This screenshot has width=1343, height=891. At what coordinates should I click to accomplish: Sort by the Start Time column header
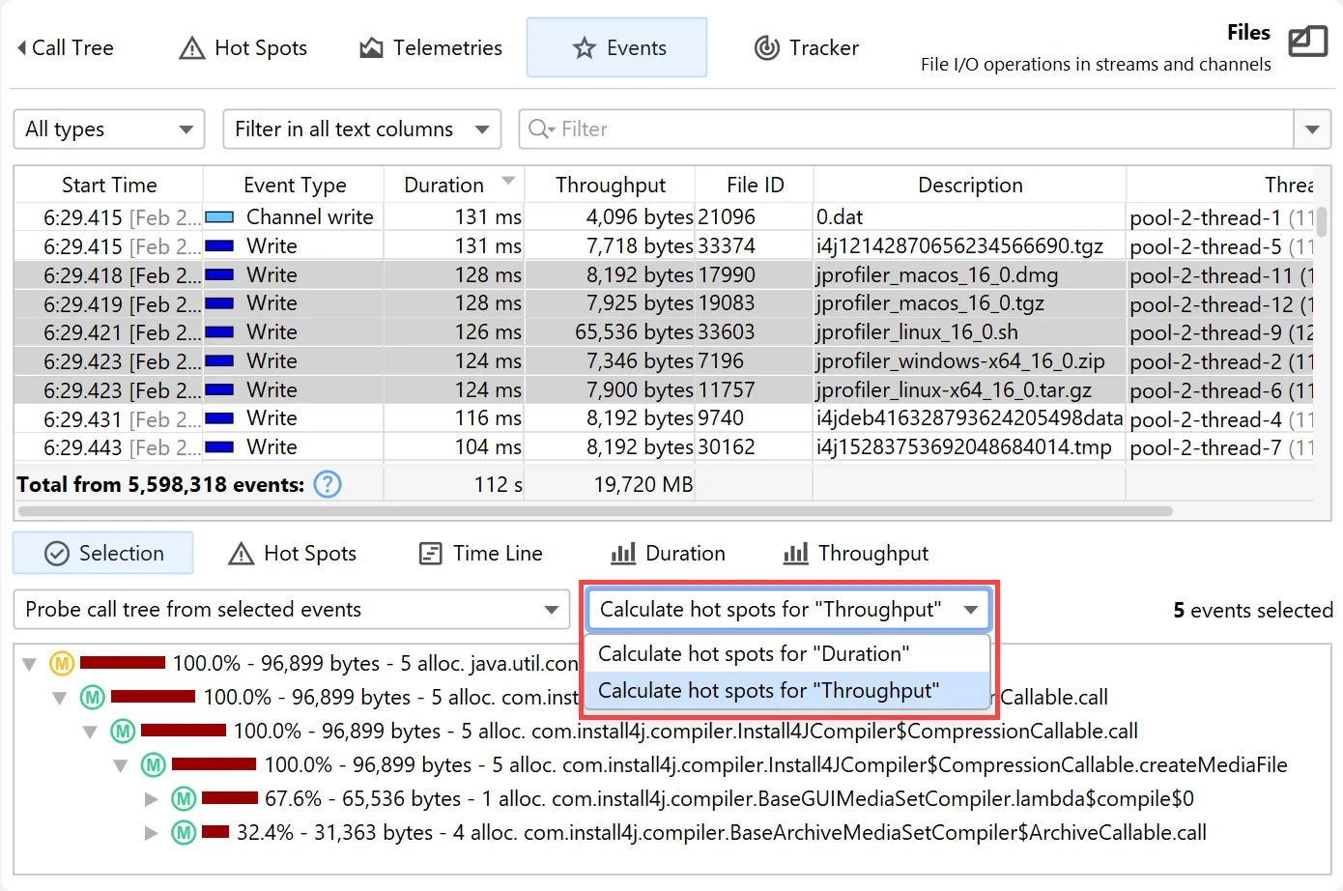pyautogui.click(x=108, y=185)
